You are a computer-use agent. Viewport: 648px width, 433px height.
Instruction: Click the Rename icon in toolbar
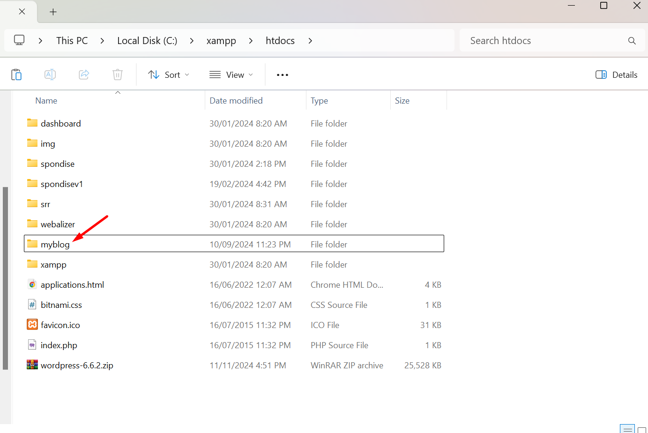(50, 75)
